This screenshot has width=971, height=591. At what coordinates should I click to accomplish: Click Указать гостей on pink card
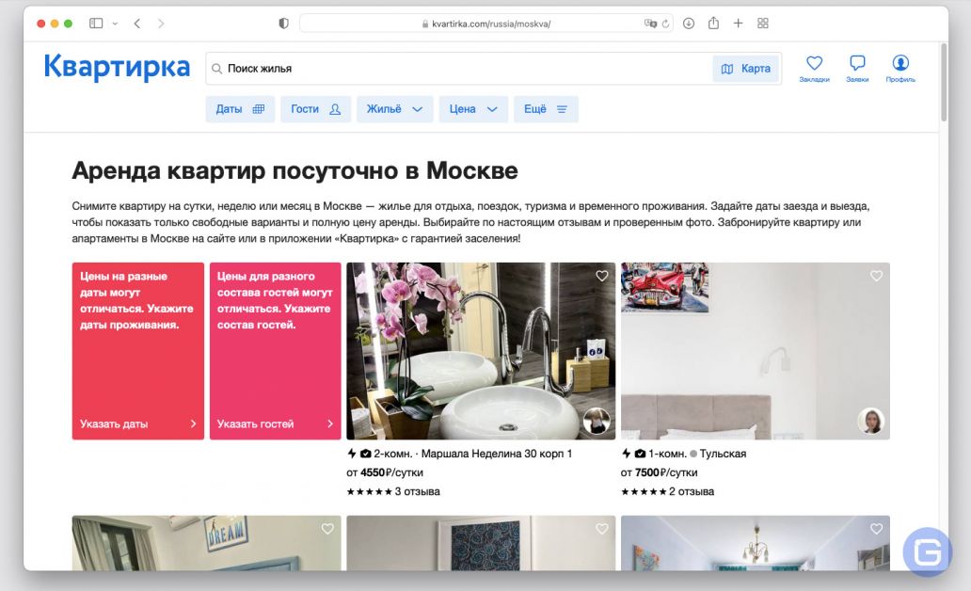[x=275, y=423]
